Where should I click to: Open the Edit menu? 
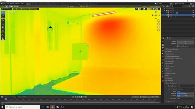[8, 4]
